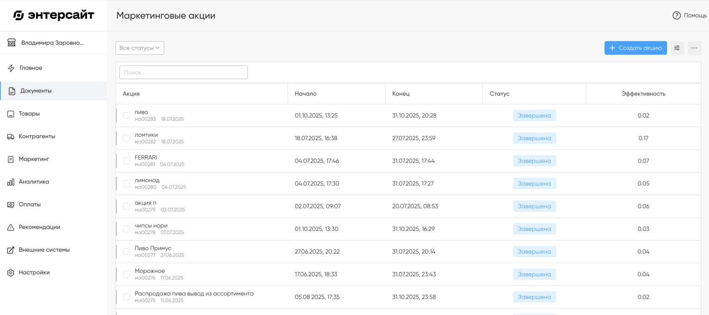Viewport: 709px width, 315px height.
Task: Open Аналитика bar chart icon
Action: (11, 182)
